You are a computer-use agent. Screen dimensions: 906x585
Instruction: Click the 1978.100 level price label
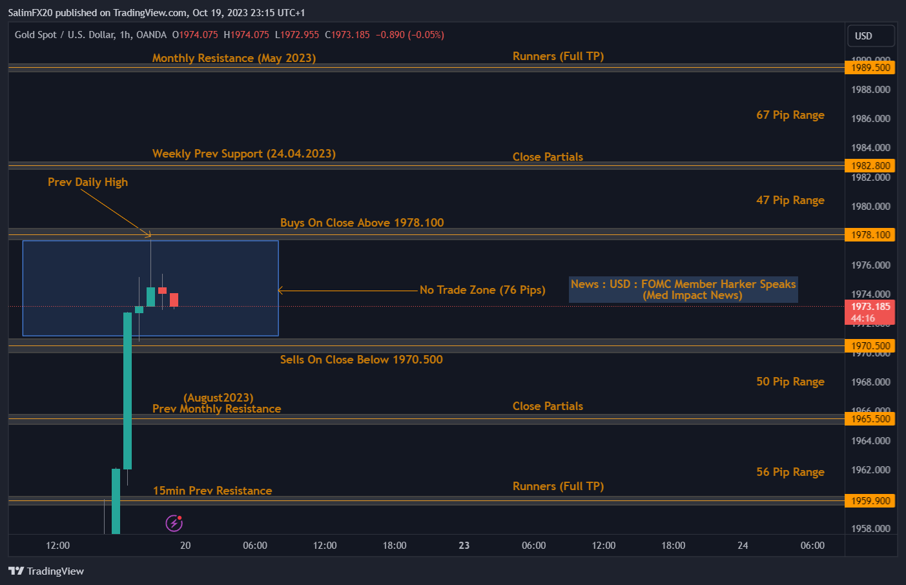(870, 234)
